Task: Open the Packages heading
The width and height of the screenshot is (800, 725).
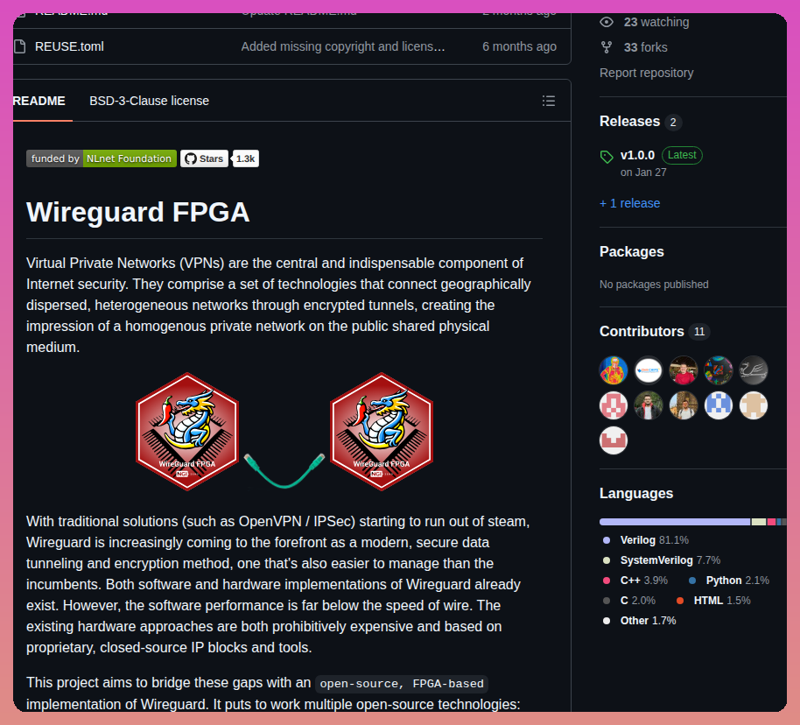Action: point(632,251)
